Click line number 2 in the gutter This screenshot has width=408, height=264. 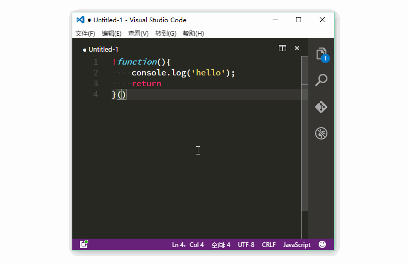coord(96,73)
